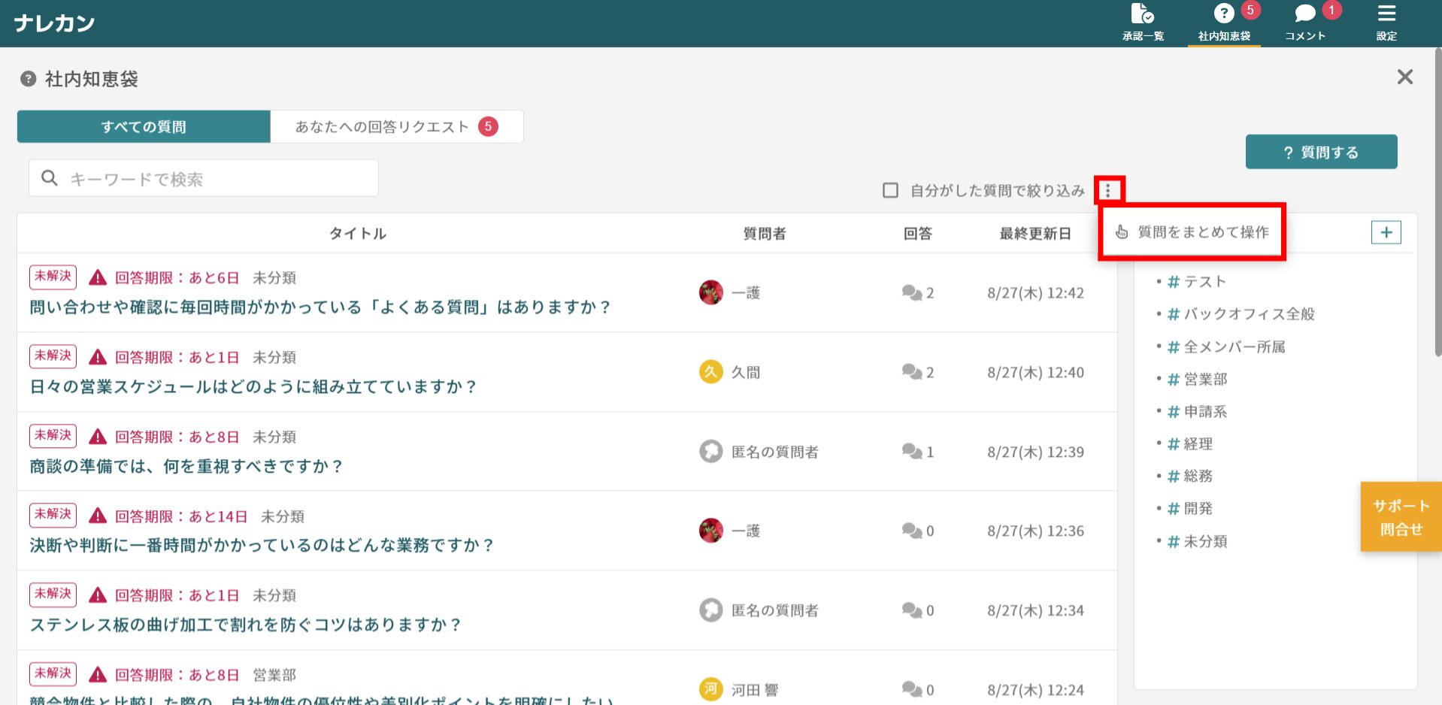1442x705 pixels.
Task: Click the 河田 響 avatar icon
Action: (x=710, y=689)
